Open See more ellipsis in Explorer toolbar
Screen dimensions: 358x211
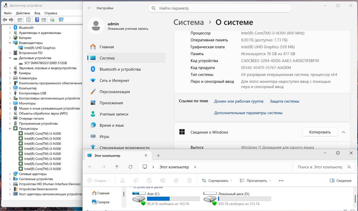coord(281,181)
